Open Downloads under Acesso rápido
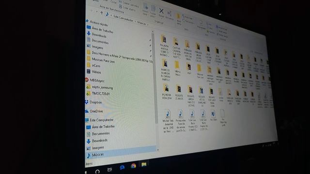 pos(97,35)
